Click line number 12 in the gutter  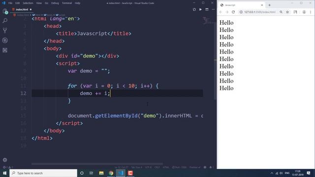pyautogui.click(x=23, y=93)
